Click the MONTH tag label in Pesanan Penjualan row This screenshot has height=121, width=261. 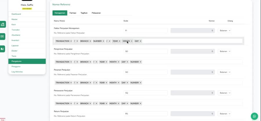pos(113,82)
